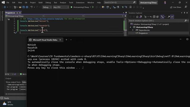The image size is (190, 107).
Task: Click the Live Share button
Action: coord(175,7)
